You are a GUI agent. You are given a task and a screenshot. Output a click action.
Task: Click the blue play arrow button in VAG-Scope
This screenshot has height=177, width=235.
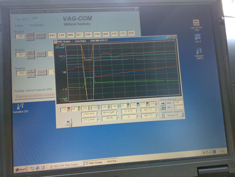coord(69,122)
